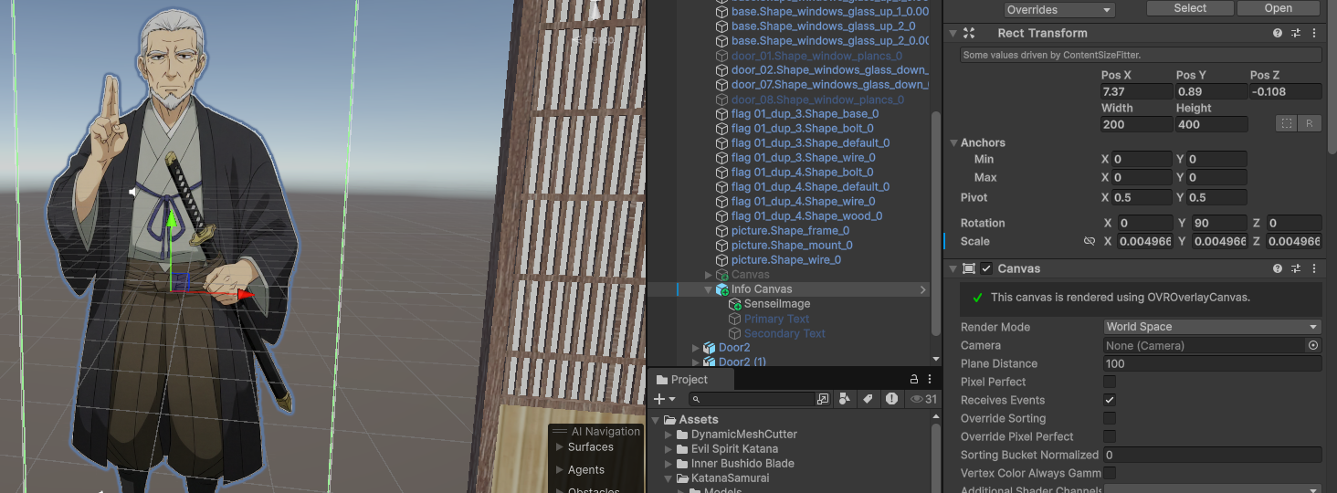
Task: Open Search by Label tag icon
Action: tap(868, 399)
